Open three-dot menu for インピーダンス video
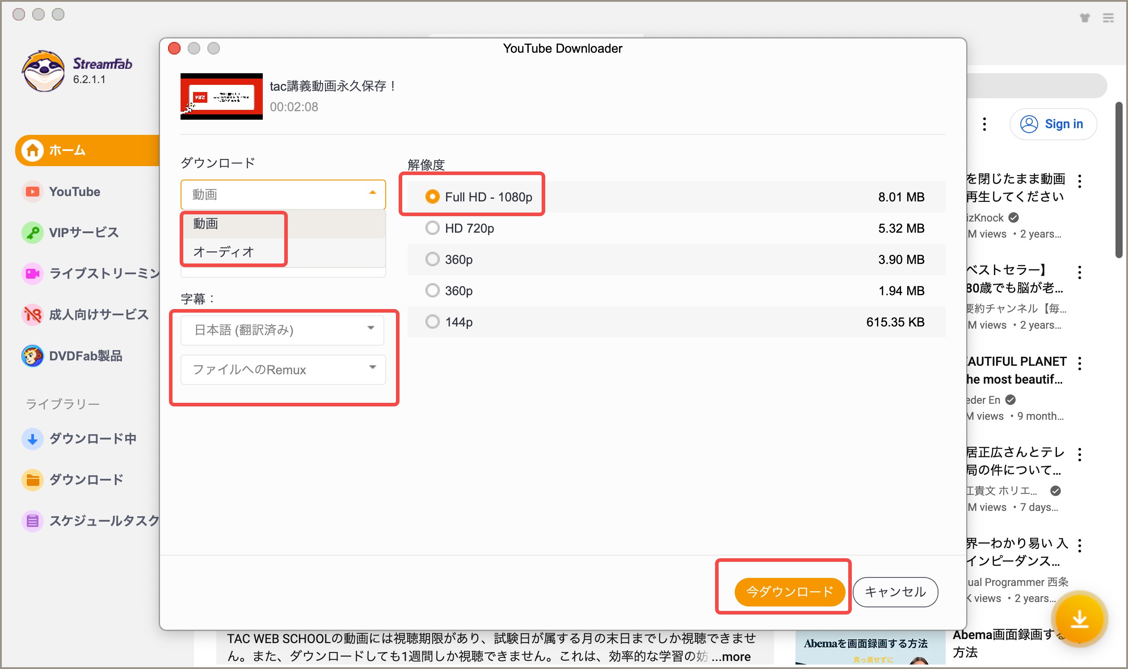The width and height of the screenshot is (1128, 669). tap(1079, 545)
